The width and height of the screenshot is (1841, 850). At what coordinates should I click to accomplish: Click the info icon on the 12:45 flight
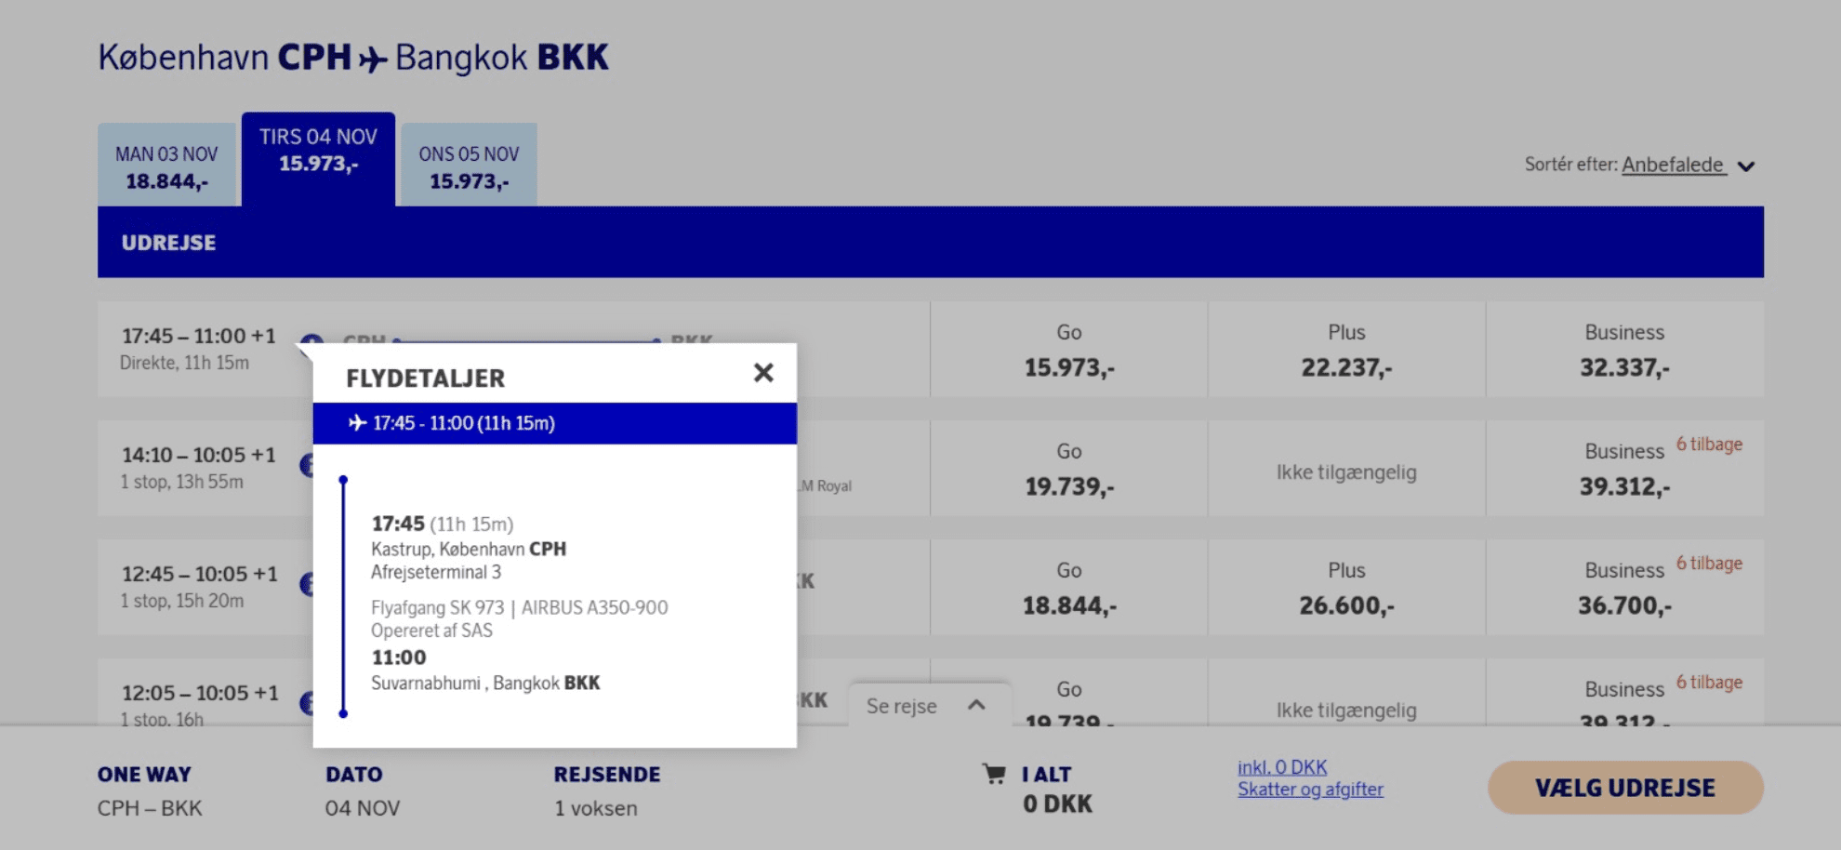point(306,584)
